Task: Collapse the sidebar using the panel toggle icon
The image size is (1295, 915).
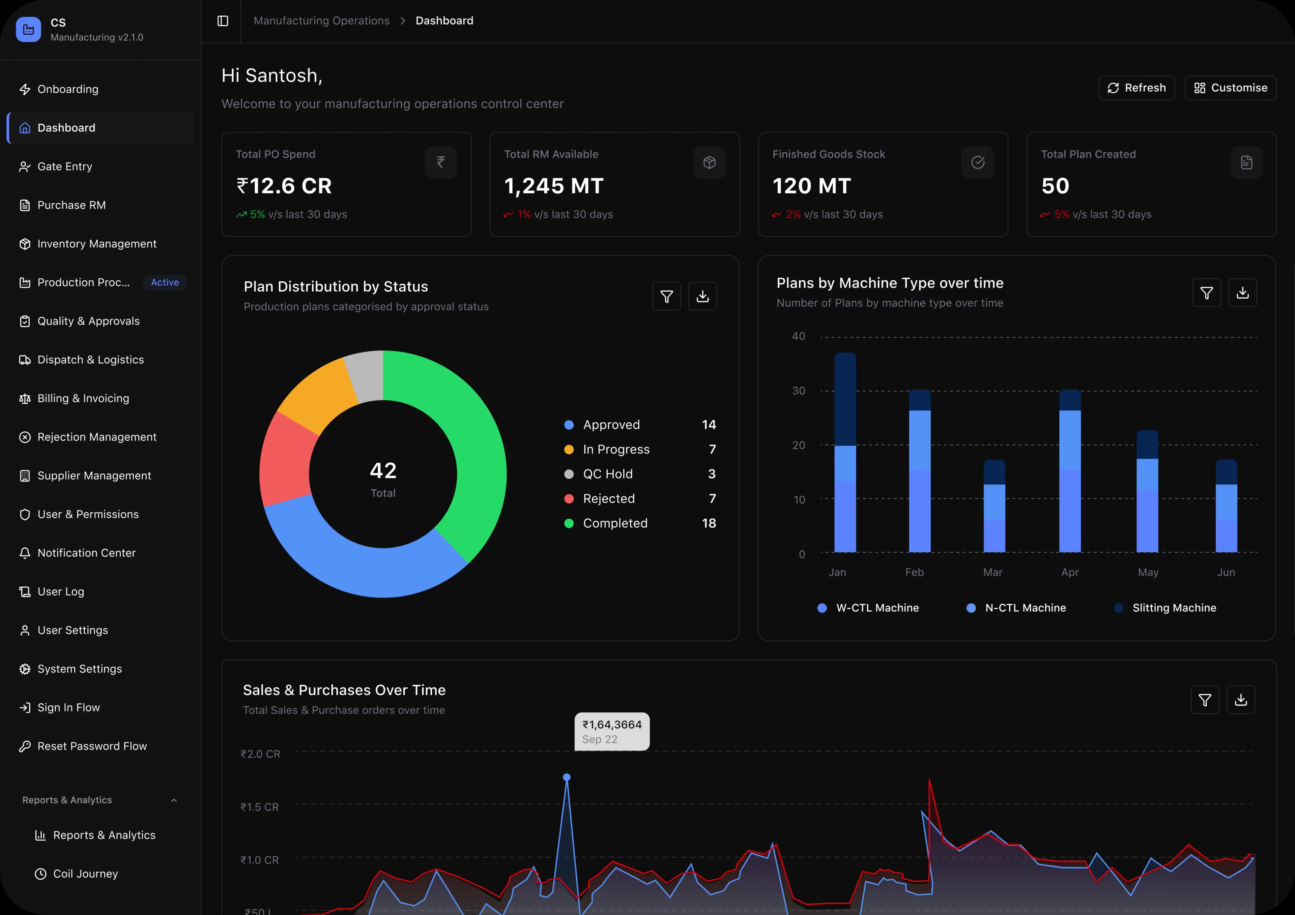Action: click(222, 21)
